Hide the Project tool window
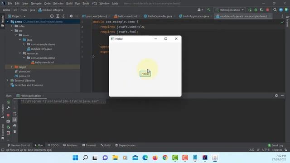Screen dimensions: 290x163 click(x=77, y=16)
